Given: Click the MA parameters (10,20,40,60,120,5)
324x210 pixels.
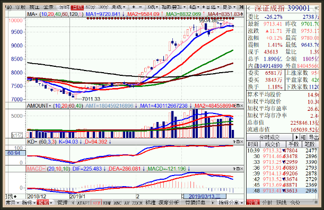Looking at the screenshot, I should pos(61,14).
